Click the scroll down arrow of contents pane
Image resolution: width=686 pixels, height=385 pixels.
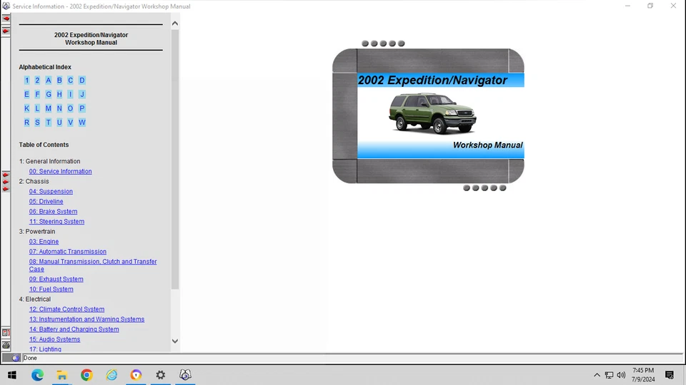[175, 342]
